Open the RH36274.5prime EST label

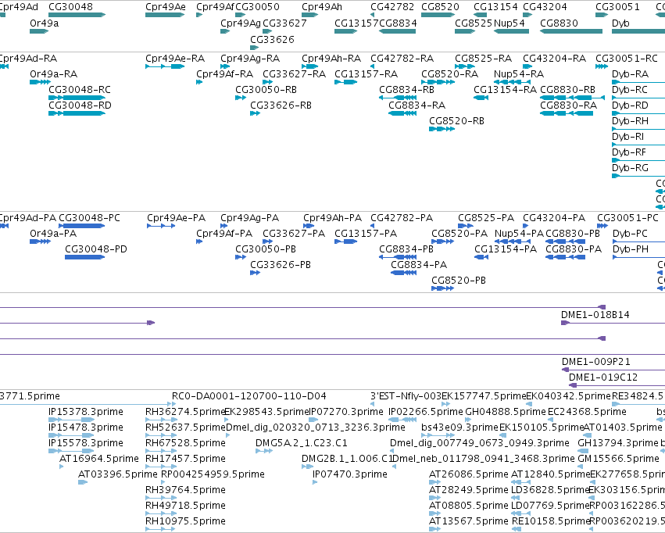(x=185, y=412)
